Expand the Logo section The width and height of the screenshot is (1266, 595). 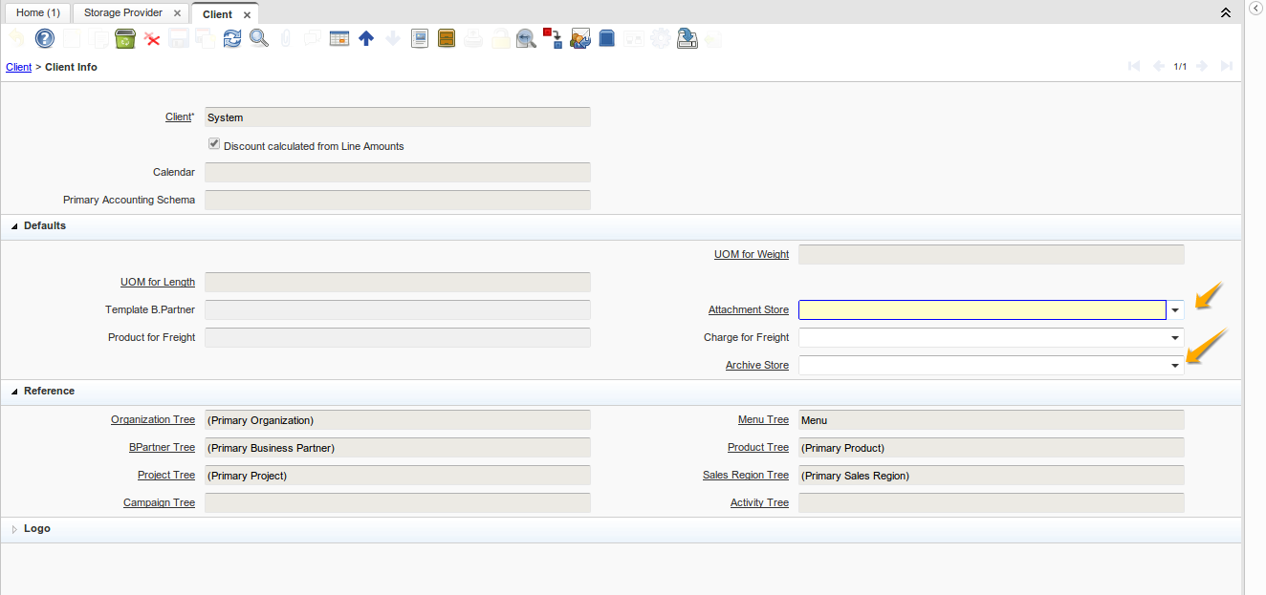pos(14,529)
